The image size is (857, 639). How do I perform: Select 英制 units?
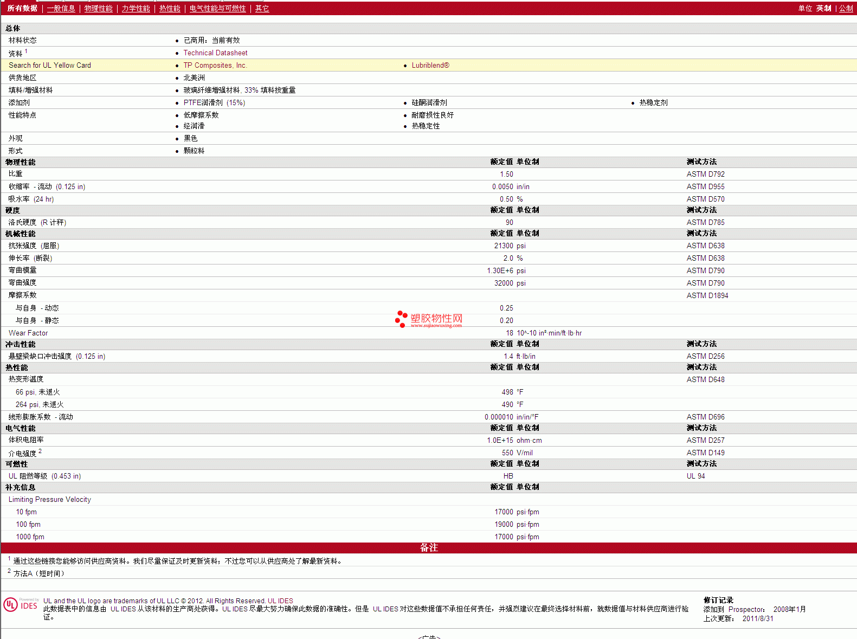pyautogui.click(x=823, y=9)
